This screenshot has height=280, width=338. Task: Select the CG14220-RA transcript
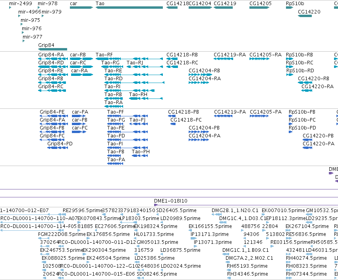(x=307, y=91)
